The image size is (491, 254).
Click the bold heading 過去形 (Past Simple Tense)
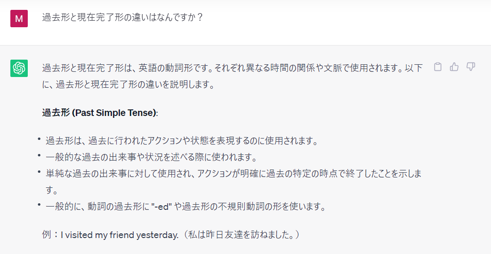pos(100,113)
